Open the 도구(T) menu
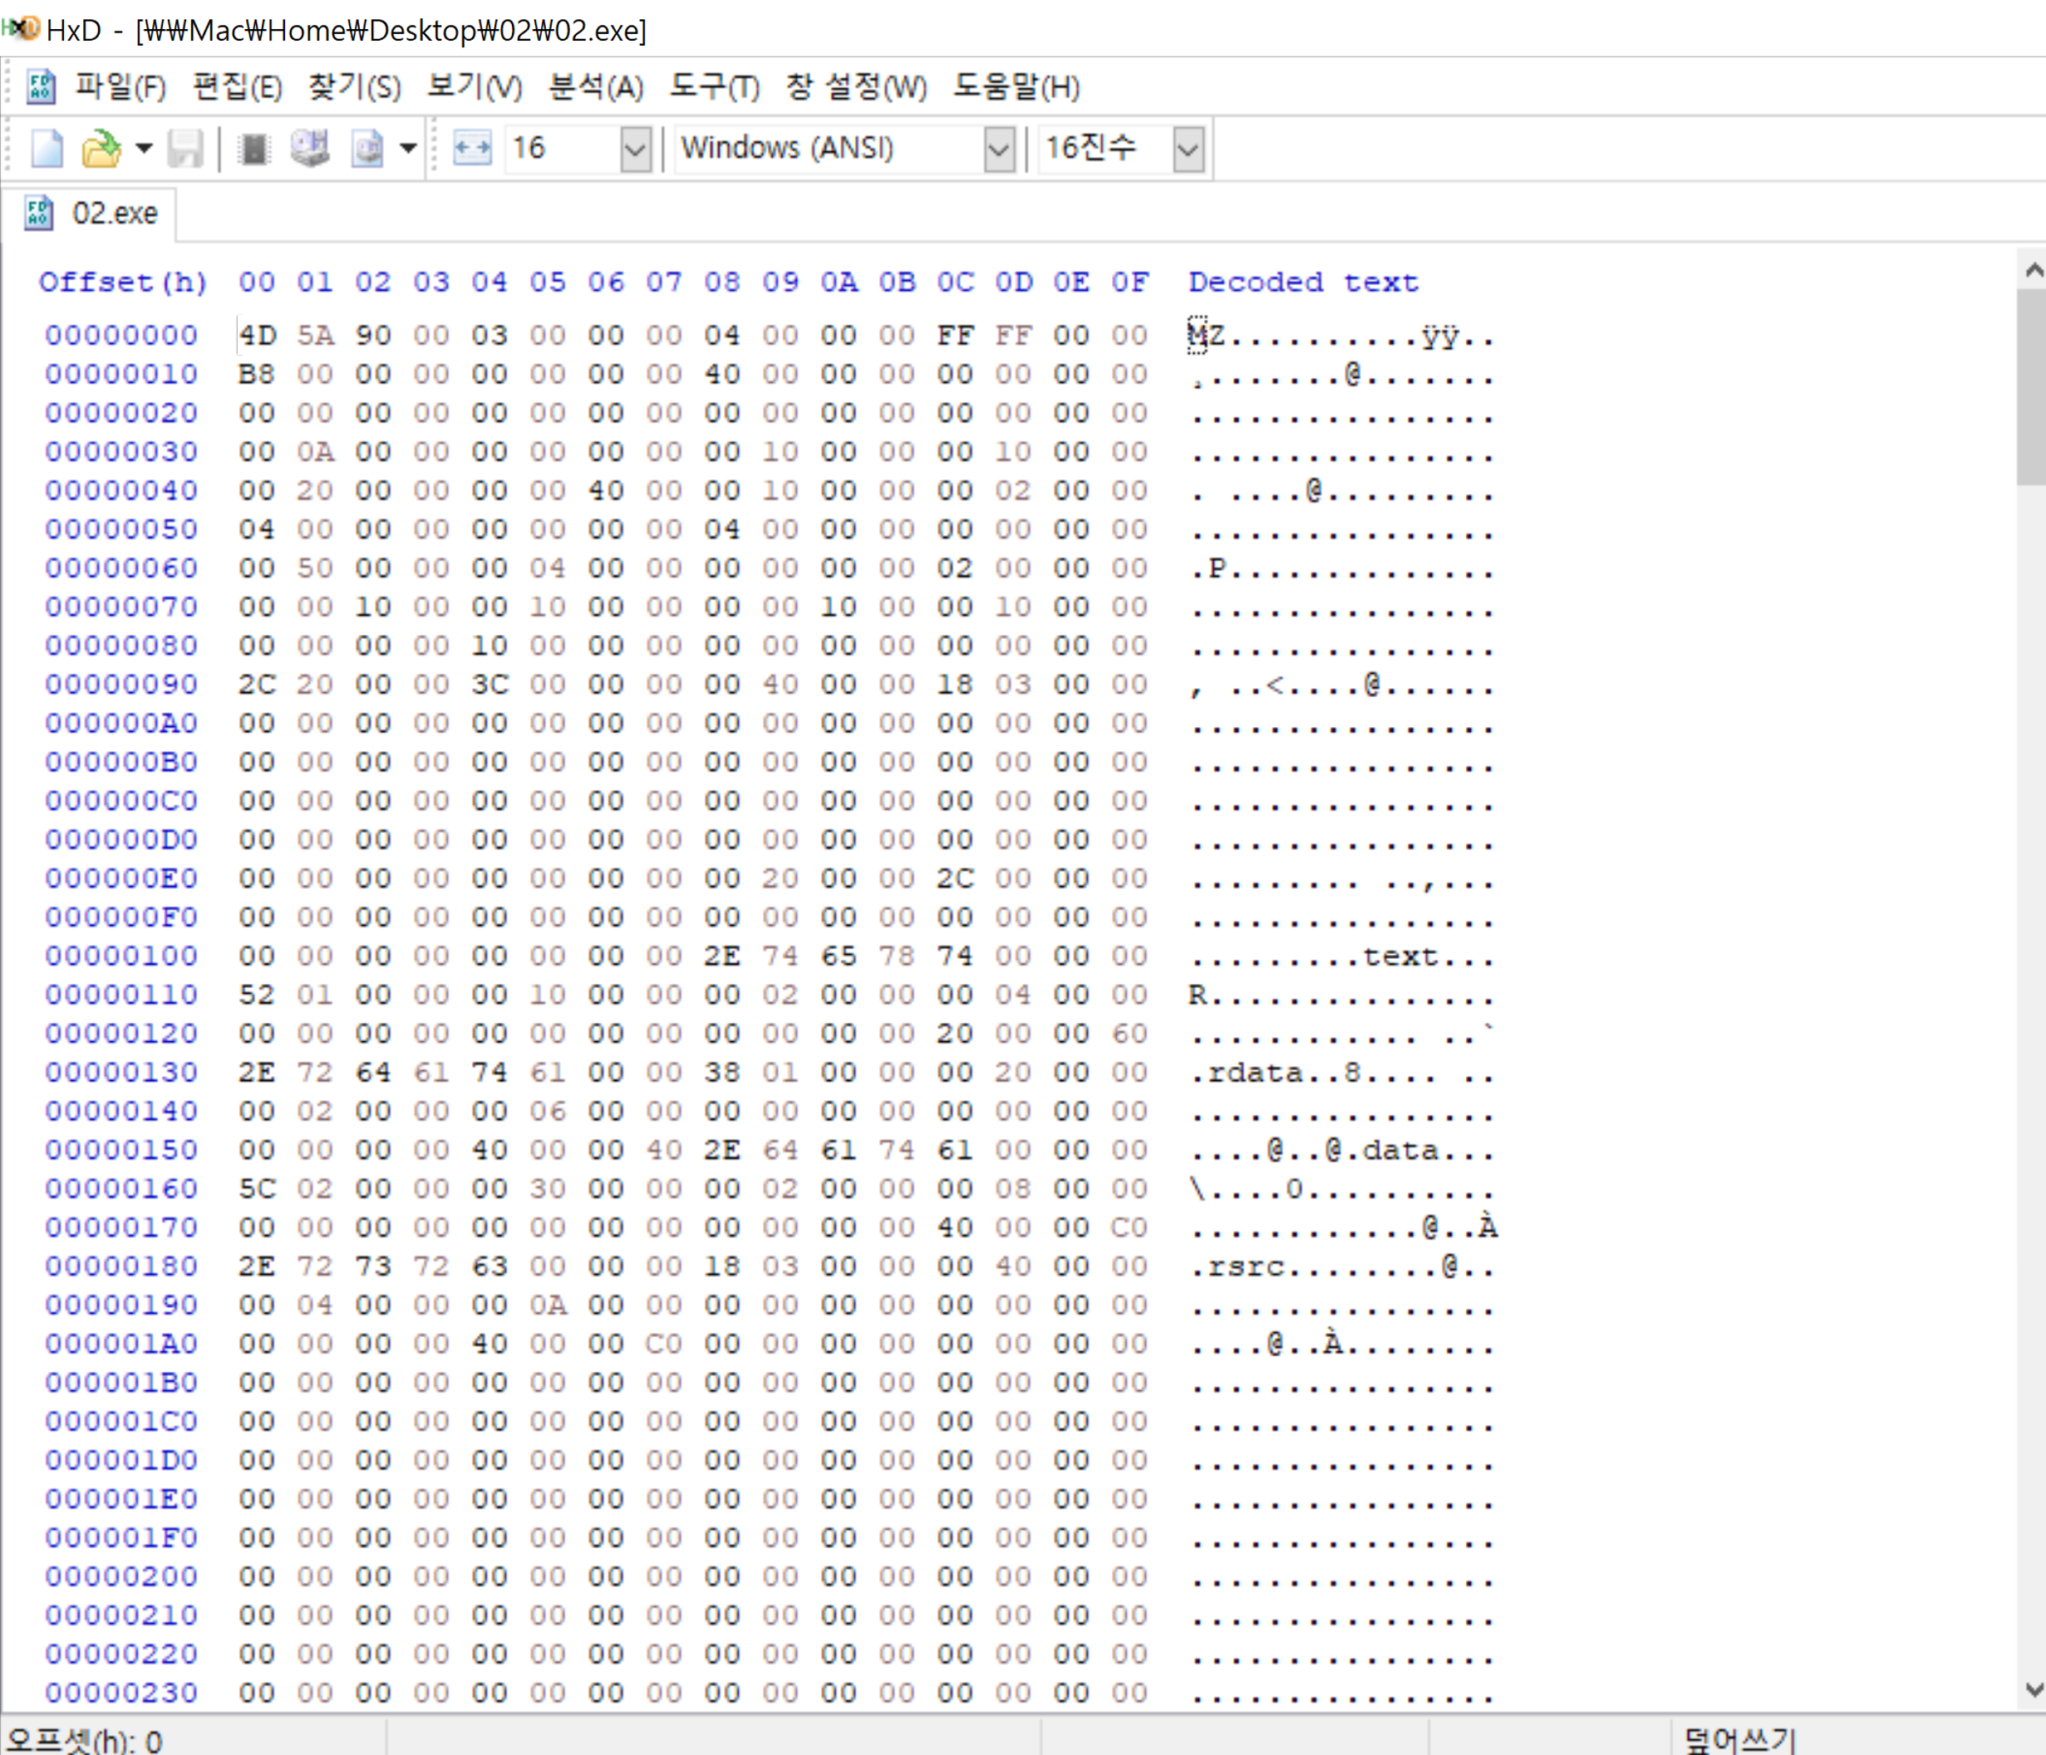Viewport: 2046px width, 1755px height. (x=714, y=87)
